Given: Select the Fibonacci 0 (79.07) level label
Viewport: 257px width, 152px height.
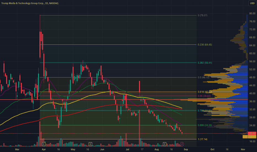Looking at the screenshot, I should coord(202,15).
